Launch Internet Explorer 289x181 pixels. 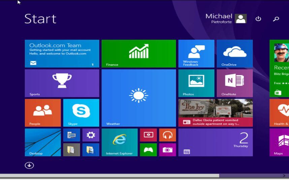(119, 142)
